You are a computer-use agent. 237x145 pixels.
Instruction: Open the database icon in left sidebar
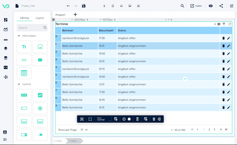coord(5,58)
